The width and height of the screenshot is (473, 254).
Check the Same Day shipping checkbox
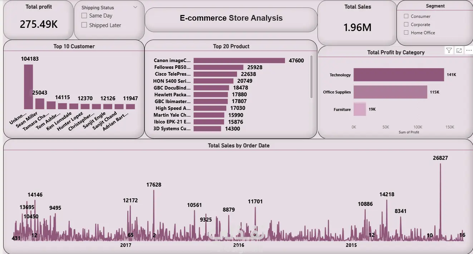84,16
